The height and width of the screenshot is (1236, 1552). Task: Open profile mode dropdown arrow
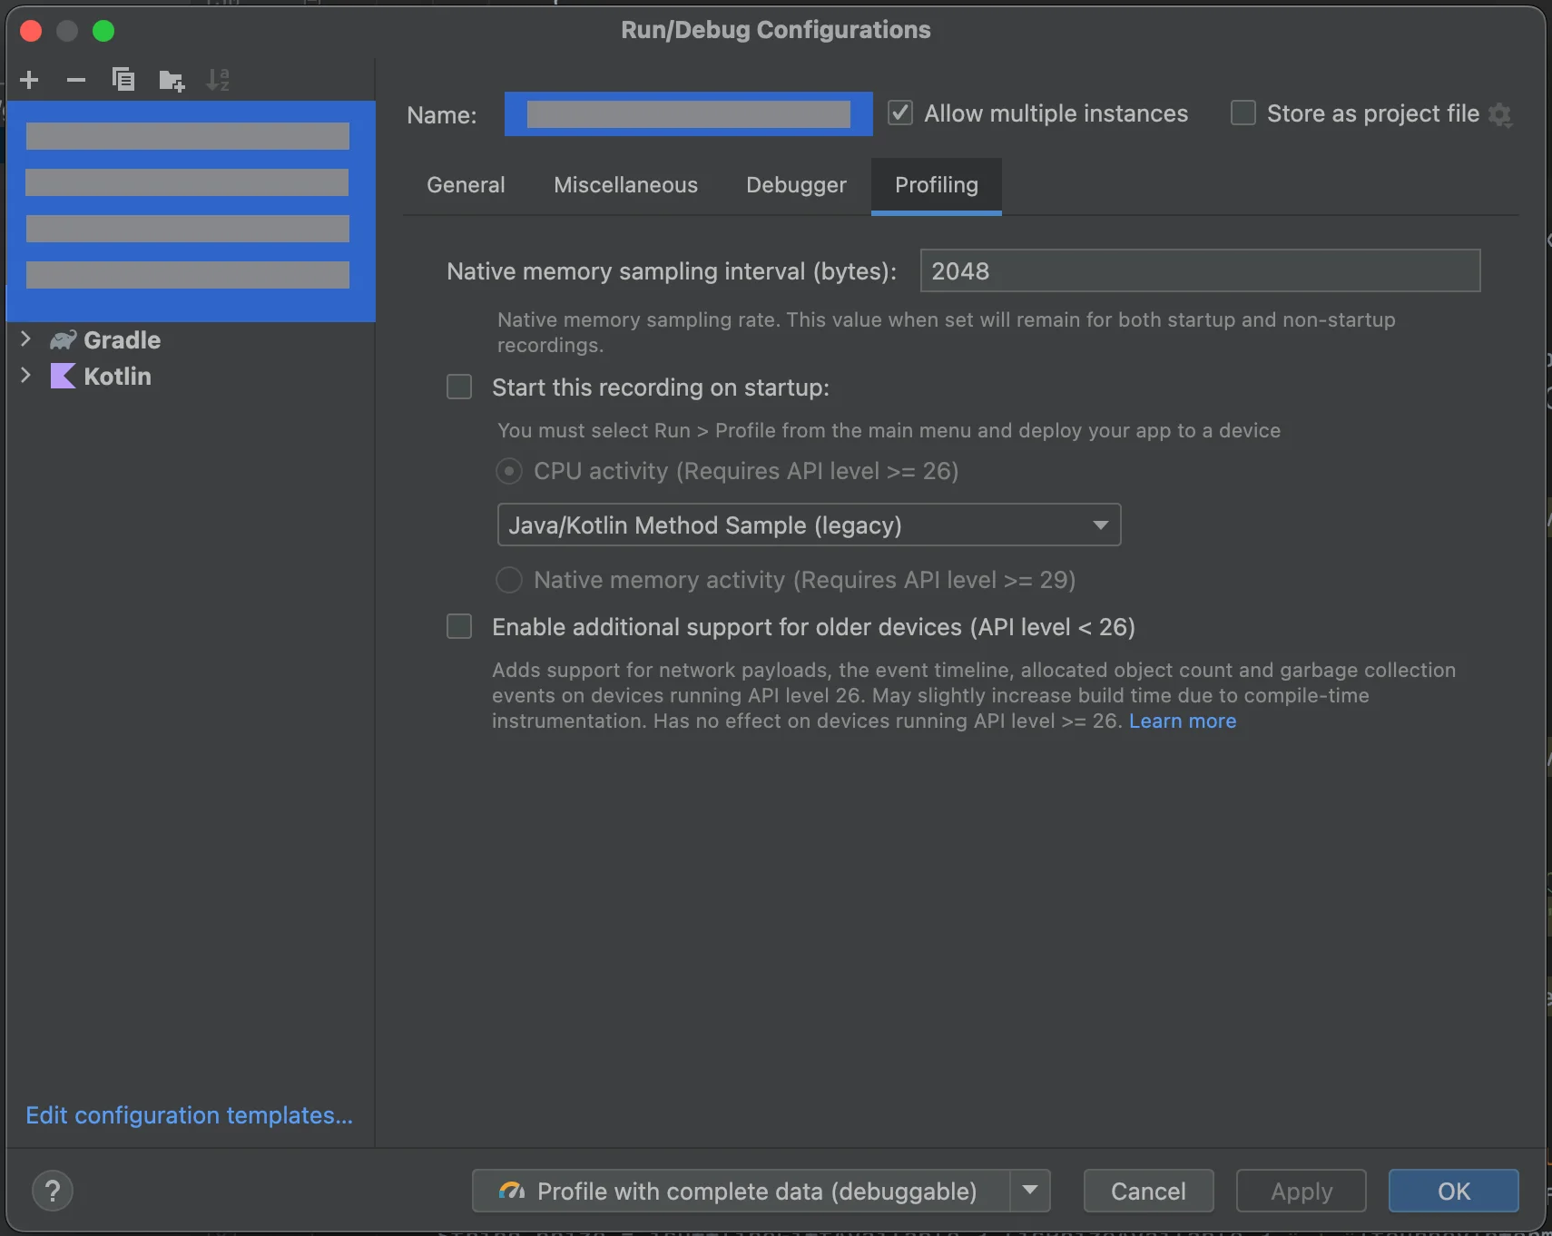[x=1030, y=1190]
